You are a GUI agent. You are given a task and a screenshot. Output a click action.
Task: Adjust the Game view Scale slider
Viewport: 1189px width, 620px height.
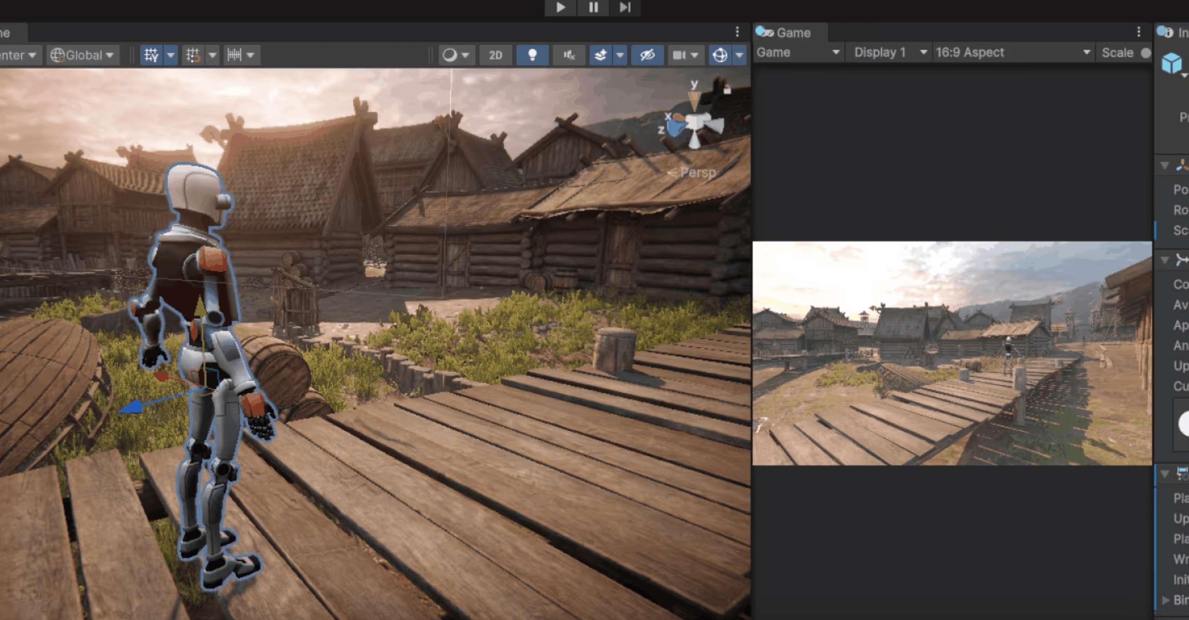[1147, 53]
